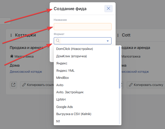
Task: Select the Яндекс format option
Action: [62, 63]
